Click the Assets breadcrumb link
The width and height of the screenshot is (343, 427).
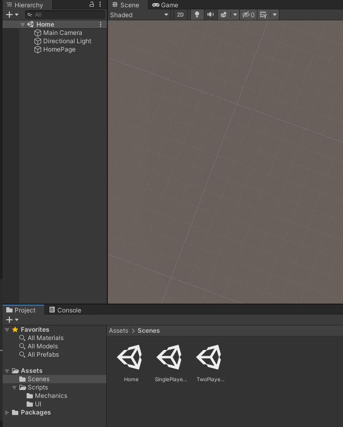(x=118, y=331)
